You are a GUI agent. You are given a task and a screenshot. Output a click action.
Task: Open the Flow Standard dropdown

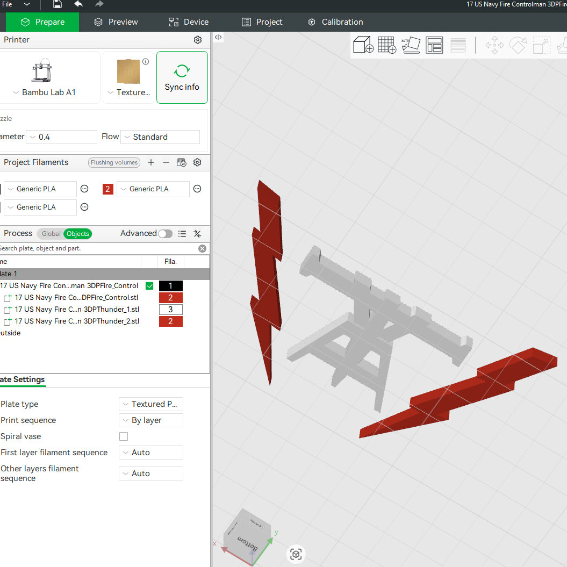(160, 137)
